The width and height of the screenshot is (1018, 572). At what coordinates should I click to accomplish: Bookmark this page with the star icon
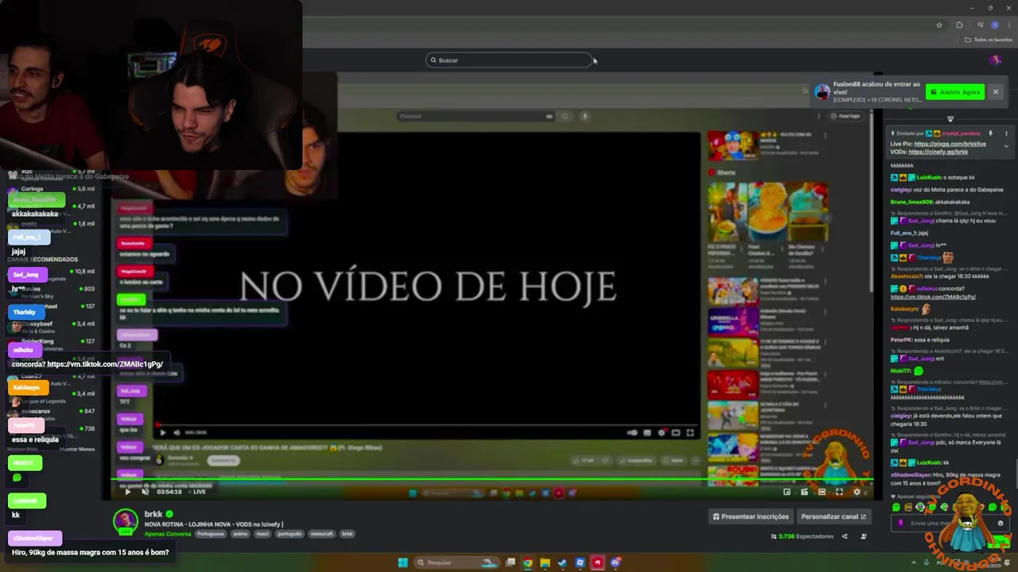coord(939,25)
